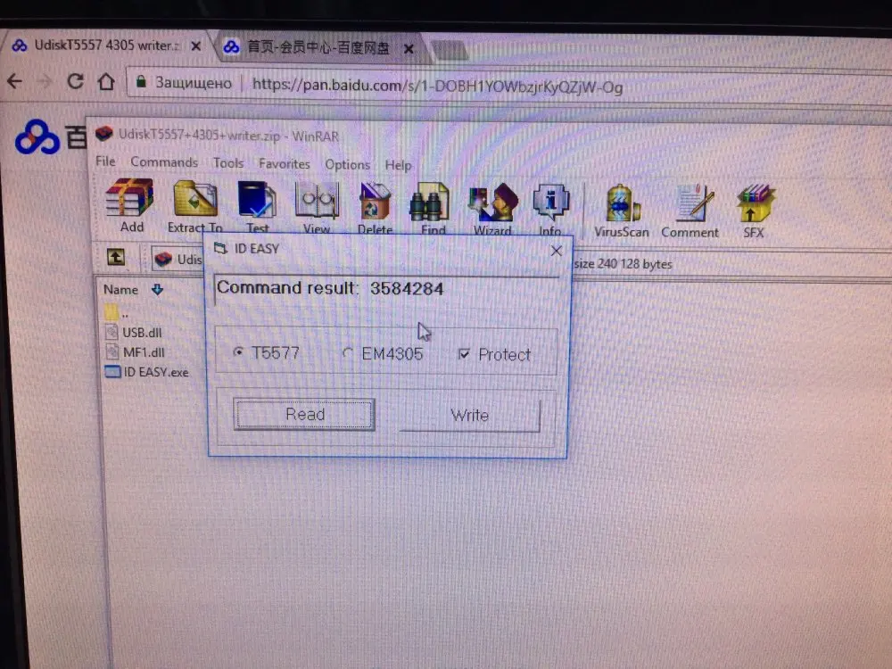The width and height of the screenshot is (892, 669).
Task: Select the parent folder '..' entry
Action: (x=117, y=311)
